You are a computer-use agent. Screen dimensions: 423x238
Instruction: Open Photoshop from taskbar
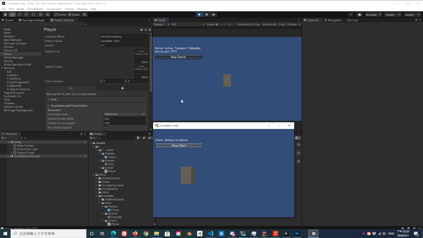[x=297, y=234]
